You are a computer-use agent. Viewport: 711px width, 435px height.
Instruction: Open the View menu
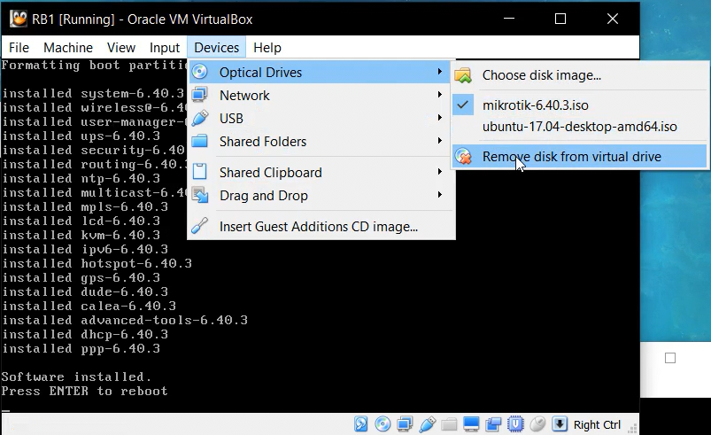click(x=121, y=48)
